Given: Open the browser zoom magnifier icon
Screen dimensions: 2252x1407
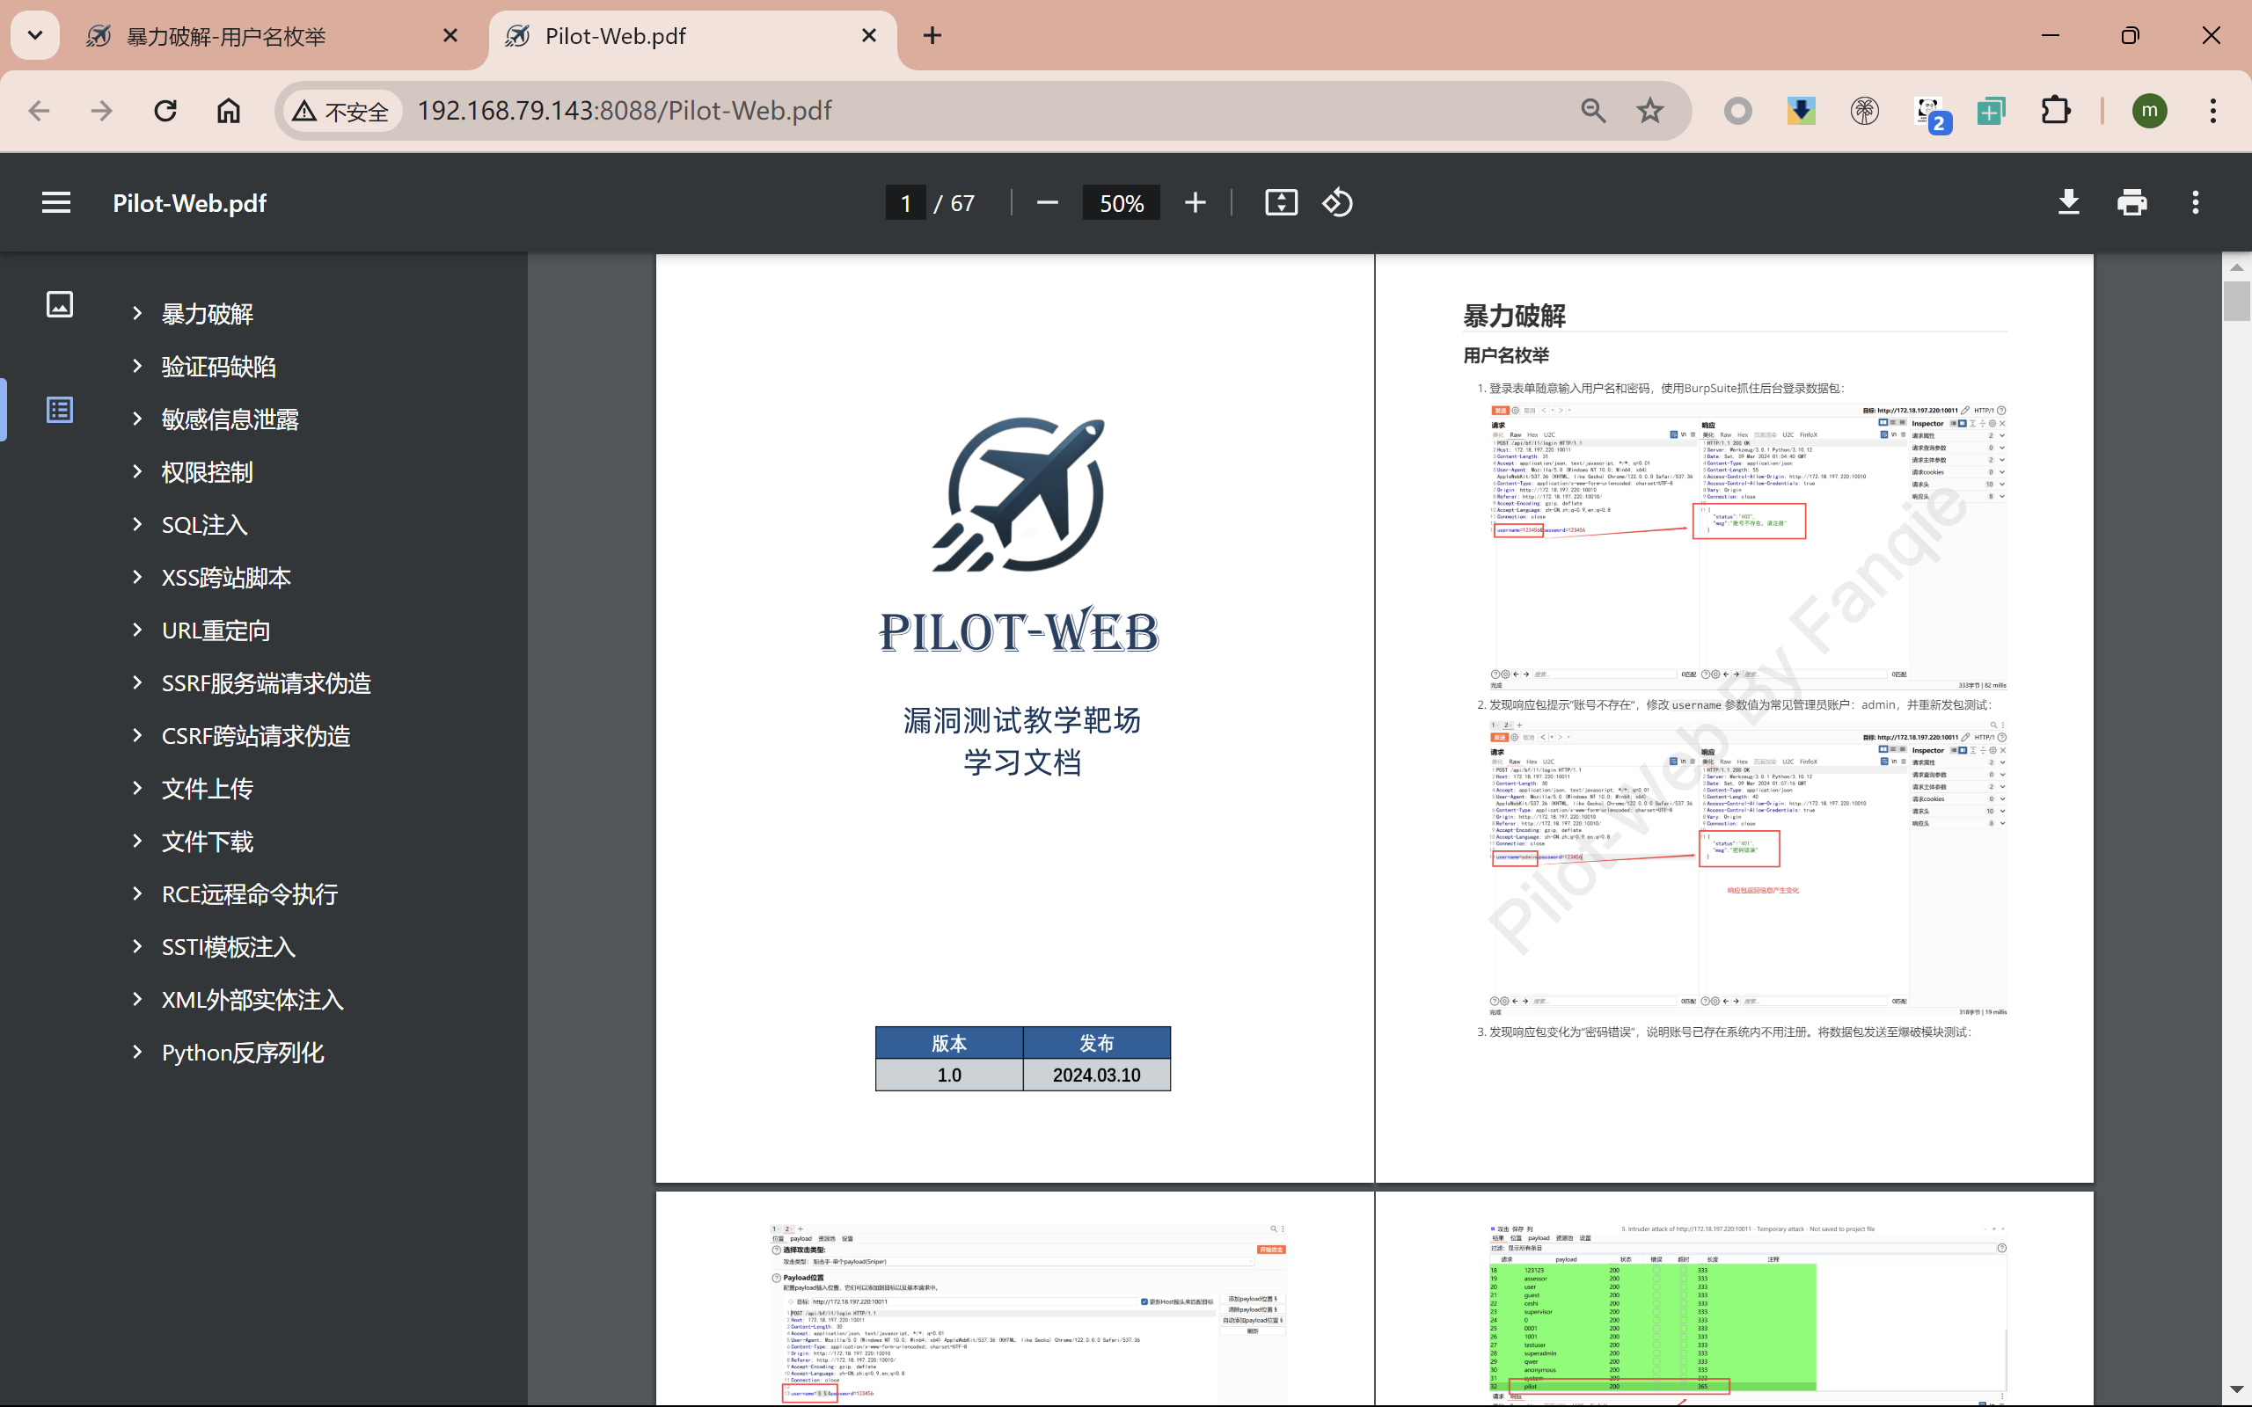Looking at the screenshot, I should [1593, 112].
